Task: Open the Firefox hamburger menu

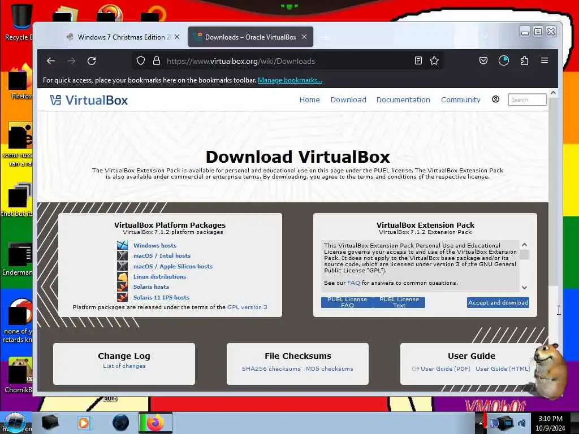Action: (545, 60)
